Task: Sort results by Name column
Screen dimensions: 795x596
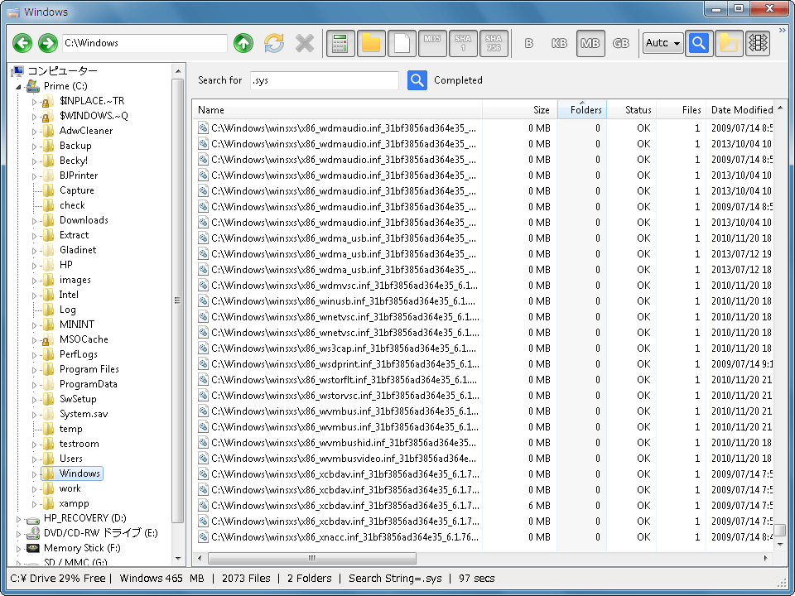Action: coord(337,110)
